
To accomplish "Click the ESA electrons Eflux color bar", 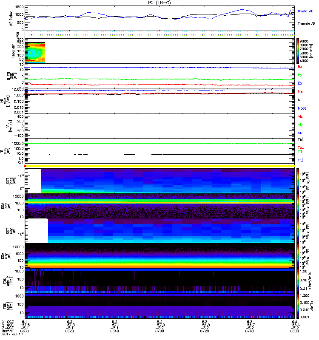I will 298,256.
